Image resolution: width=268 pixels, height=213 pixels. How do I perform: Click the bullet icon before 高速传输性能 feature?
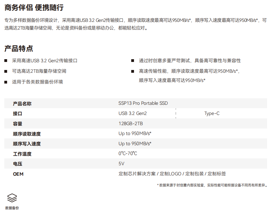pos(132,71)
